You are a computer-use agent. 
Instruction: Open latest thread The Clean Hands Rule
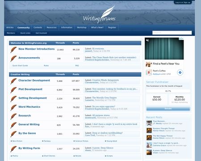coord(114,57)
